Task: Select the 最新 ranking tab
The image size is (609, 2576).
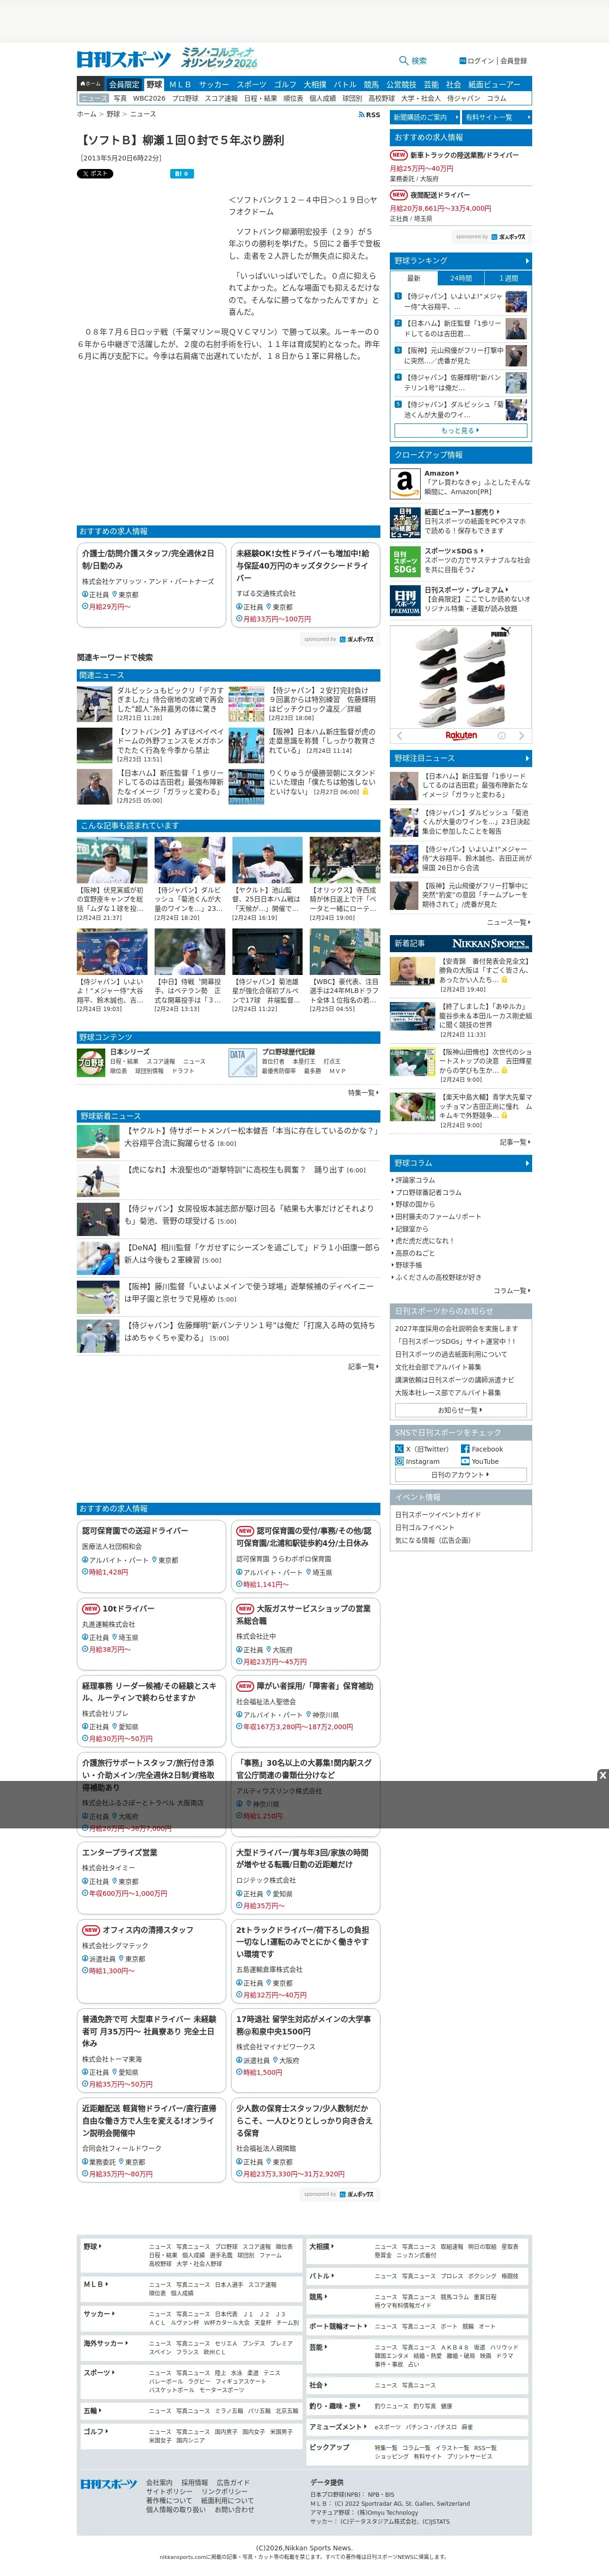Action: click(x=413, y=278)
